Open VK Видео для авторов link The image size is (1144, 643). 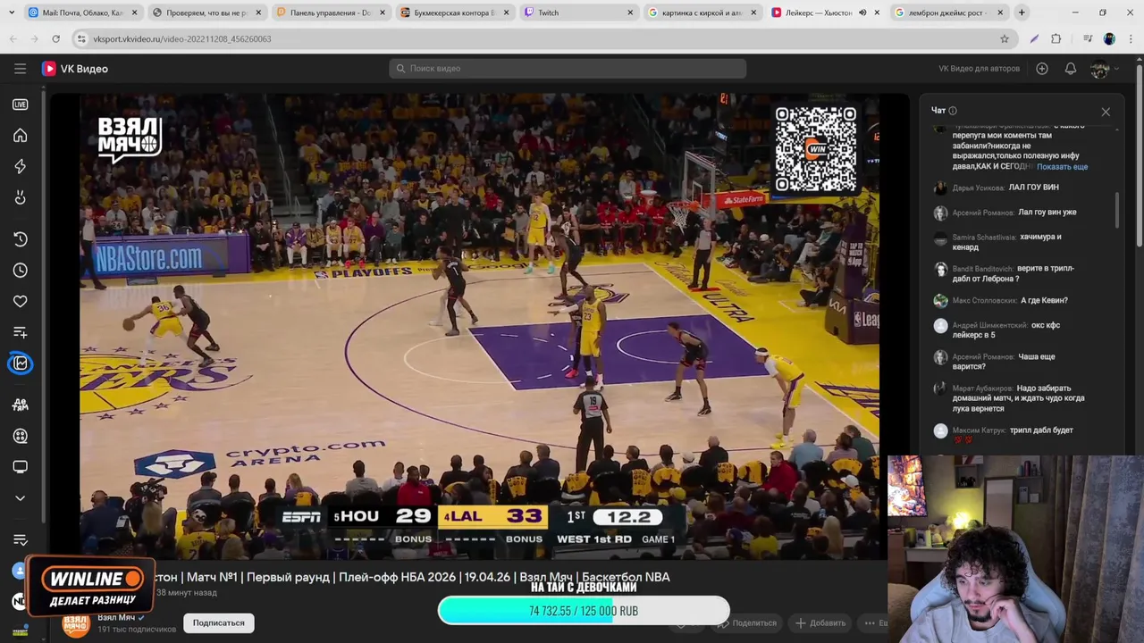click(979, 69)
